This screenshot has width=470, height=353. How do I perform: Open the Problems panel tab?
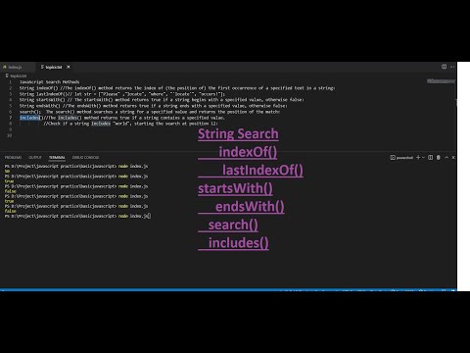click(x=13, y=158)
